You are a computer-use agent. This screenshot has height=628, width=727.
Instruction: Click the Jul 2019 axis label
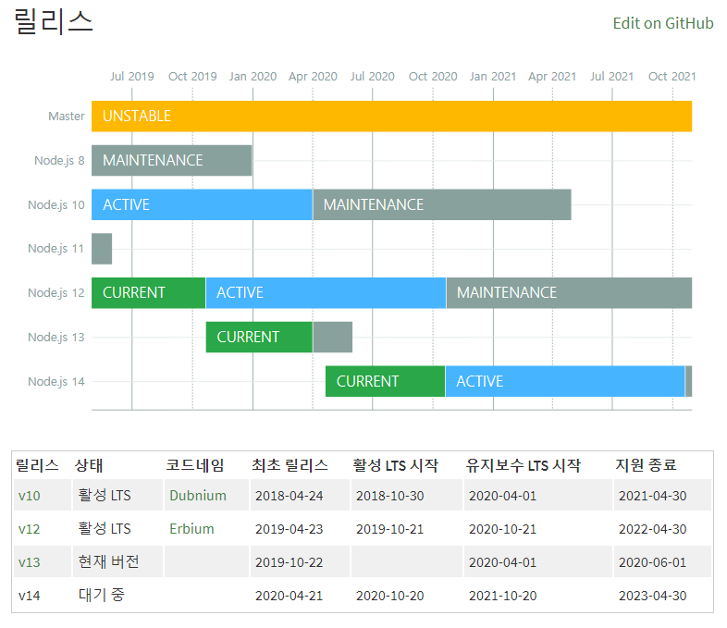pos(132,77)
